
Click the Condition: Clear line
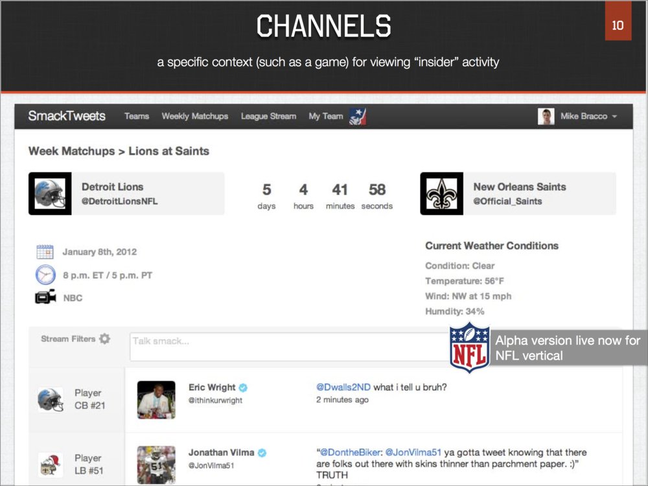tap(460, 266)
